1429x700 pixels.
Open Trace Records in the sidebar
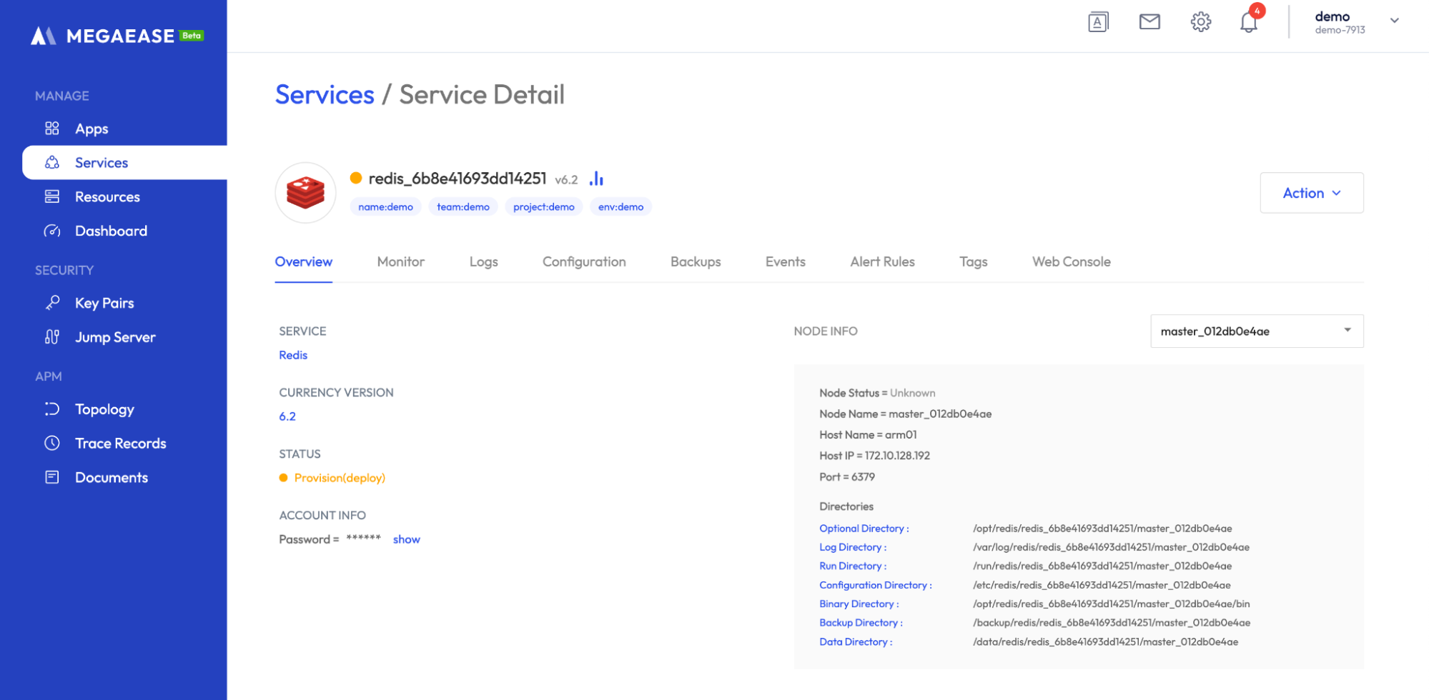120,444
